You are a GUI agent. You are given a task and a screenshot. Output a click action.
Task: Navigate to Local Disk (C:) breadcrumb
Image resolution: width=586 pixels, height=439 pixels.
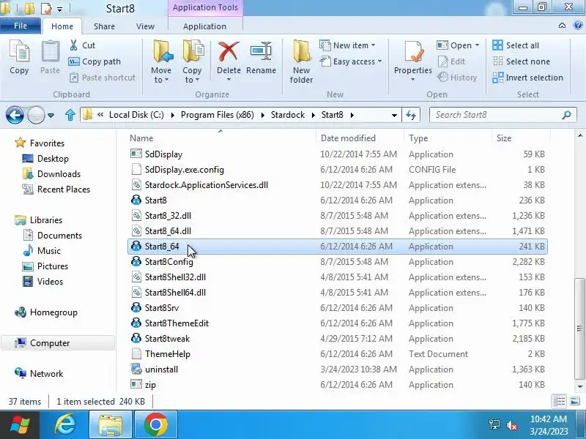[x=136, y=115]
